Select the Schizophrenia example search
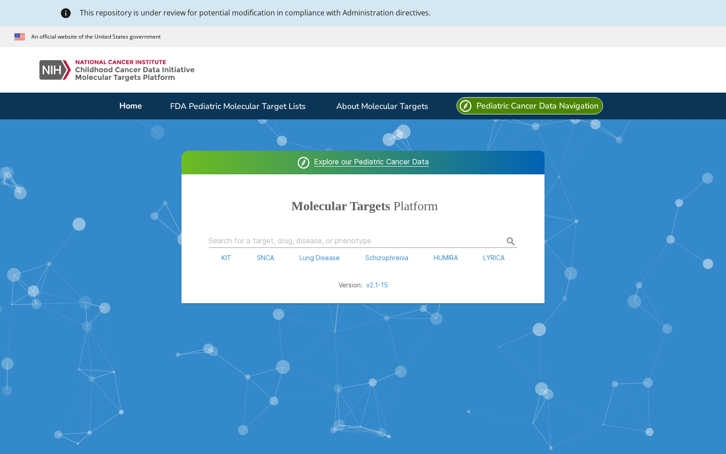Screen dimensions: 726x454 [x=387, y=258]
